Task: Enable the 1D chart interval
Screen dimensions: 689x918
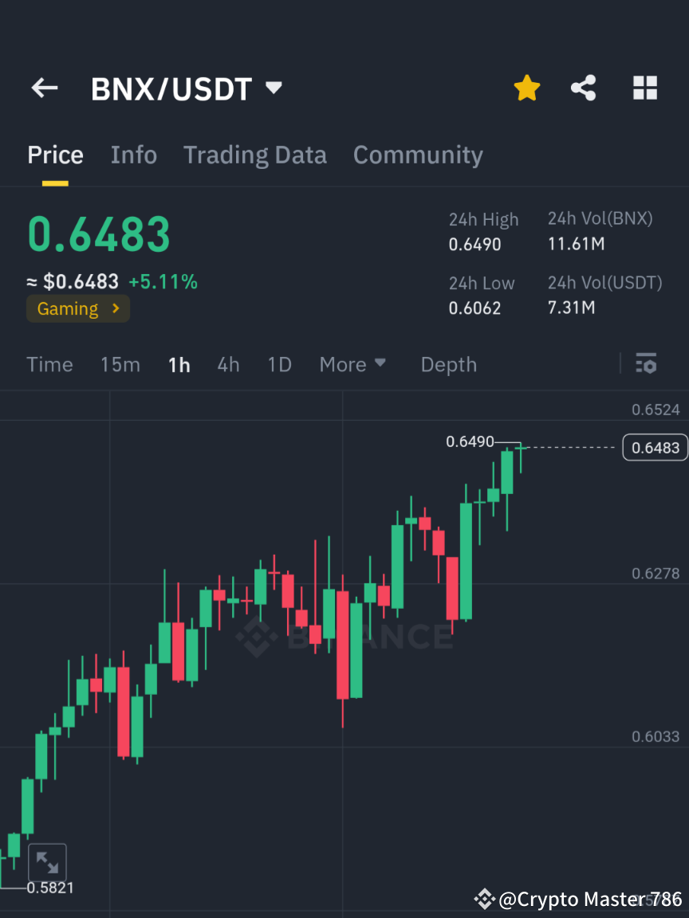Action: pyautogui.click(x=279, y=364)
